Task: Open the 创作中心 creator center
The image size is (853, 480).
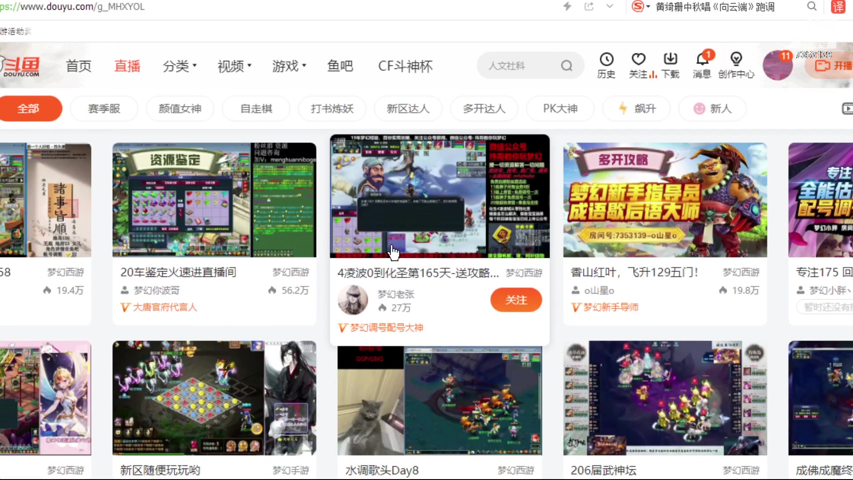Action: (736, 65)
